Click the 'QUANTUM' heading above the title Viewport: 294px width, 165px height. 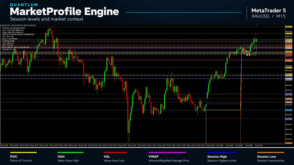24,5
